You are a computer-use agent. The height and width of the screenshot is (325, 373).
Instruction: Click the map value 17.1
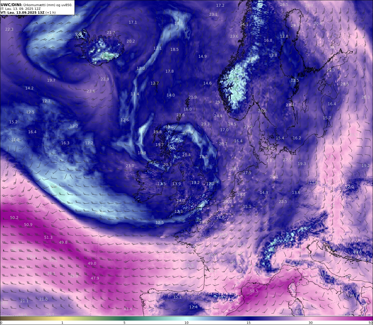coord(133,22)
